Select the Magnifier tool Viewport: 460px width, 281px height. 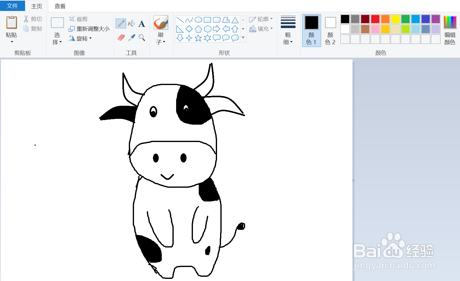pos(141,37)
